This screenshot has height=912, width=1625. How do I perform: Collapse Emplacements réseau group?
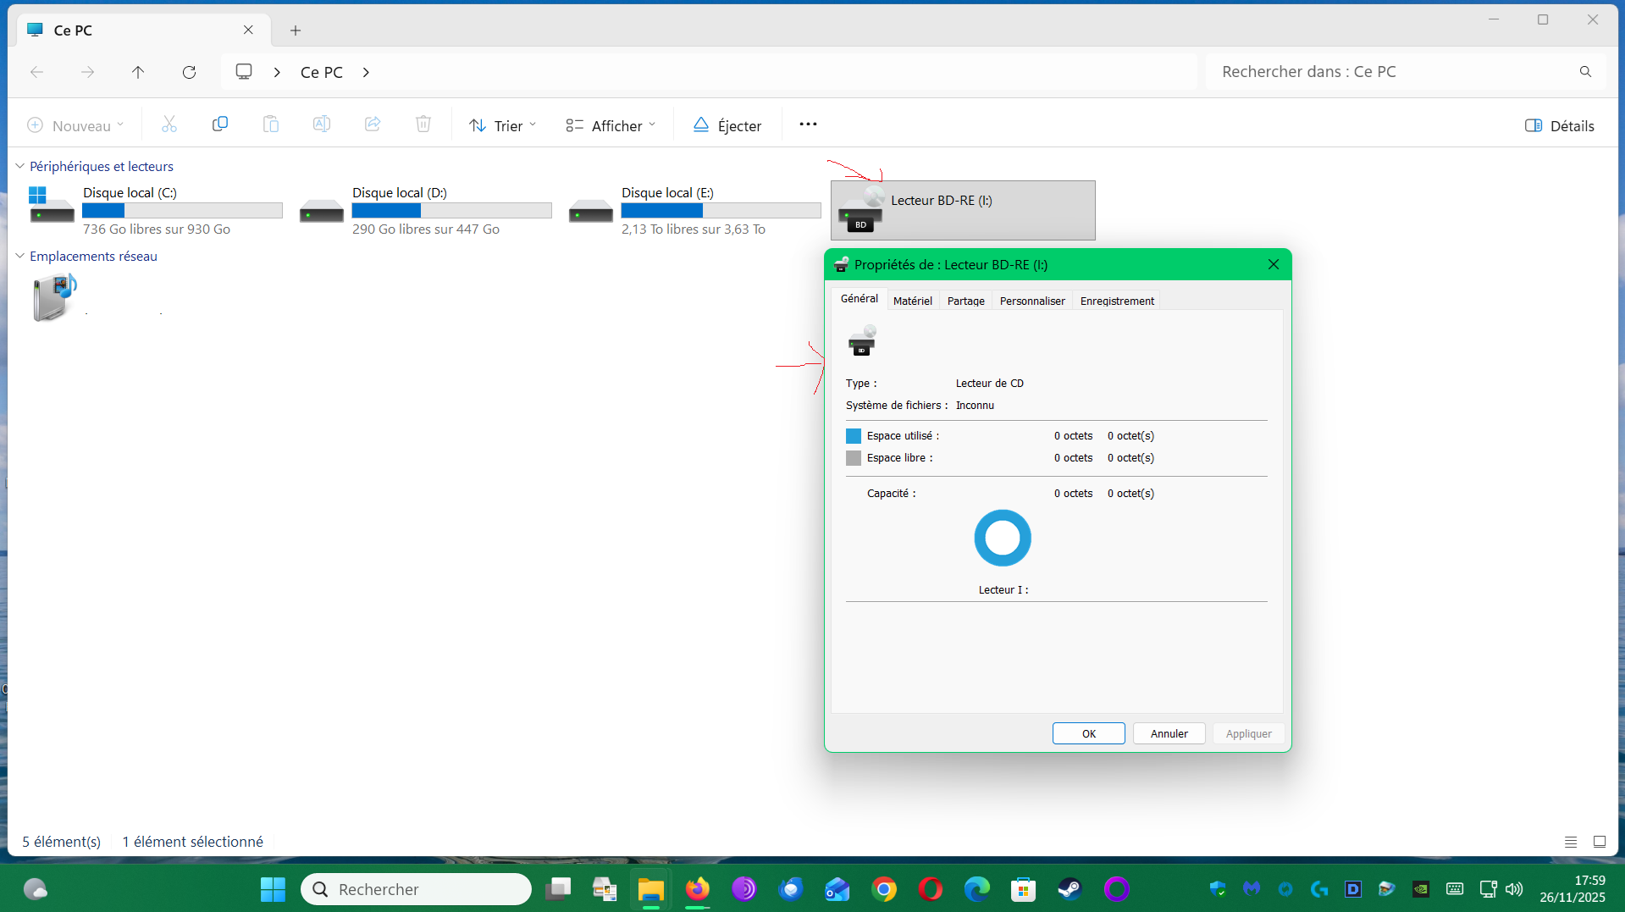(x=19, y=256)
